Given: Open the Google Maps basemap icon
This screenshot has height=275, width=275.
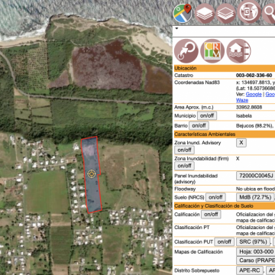Looking at the screenshot, I should tap(183, 13).
